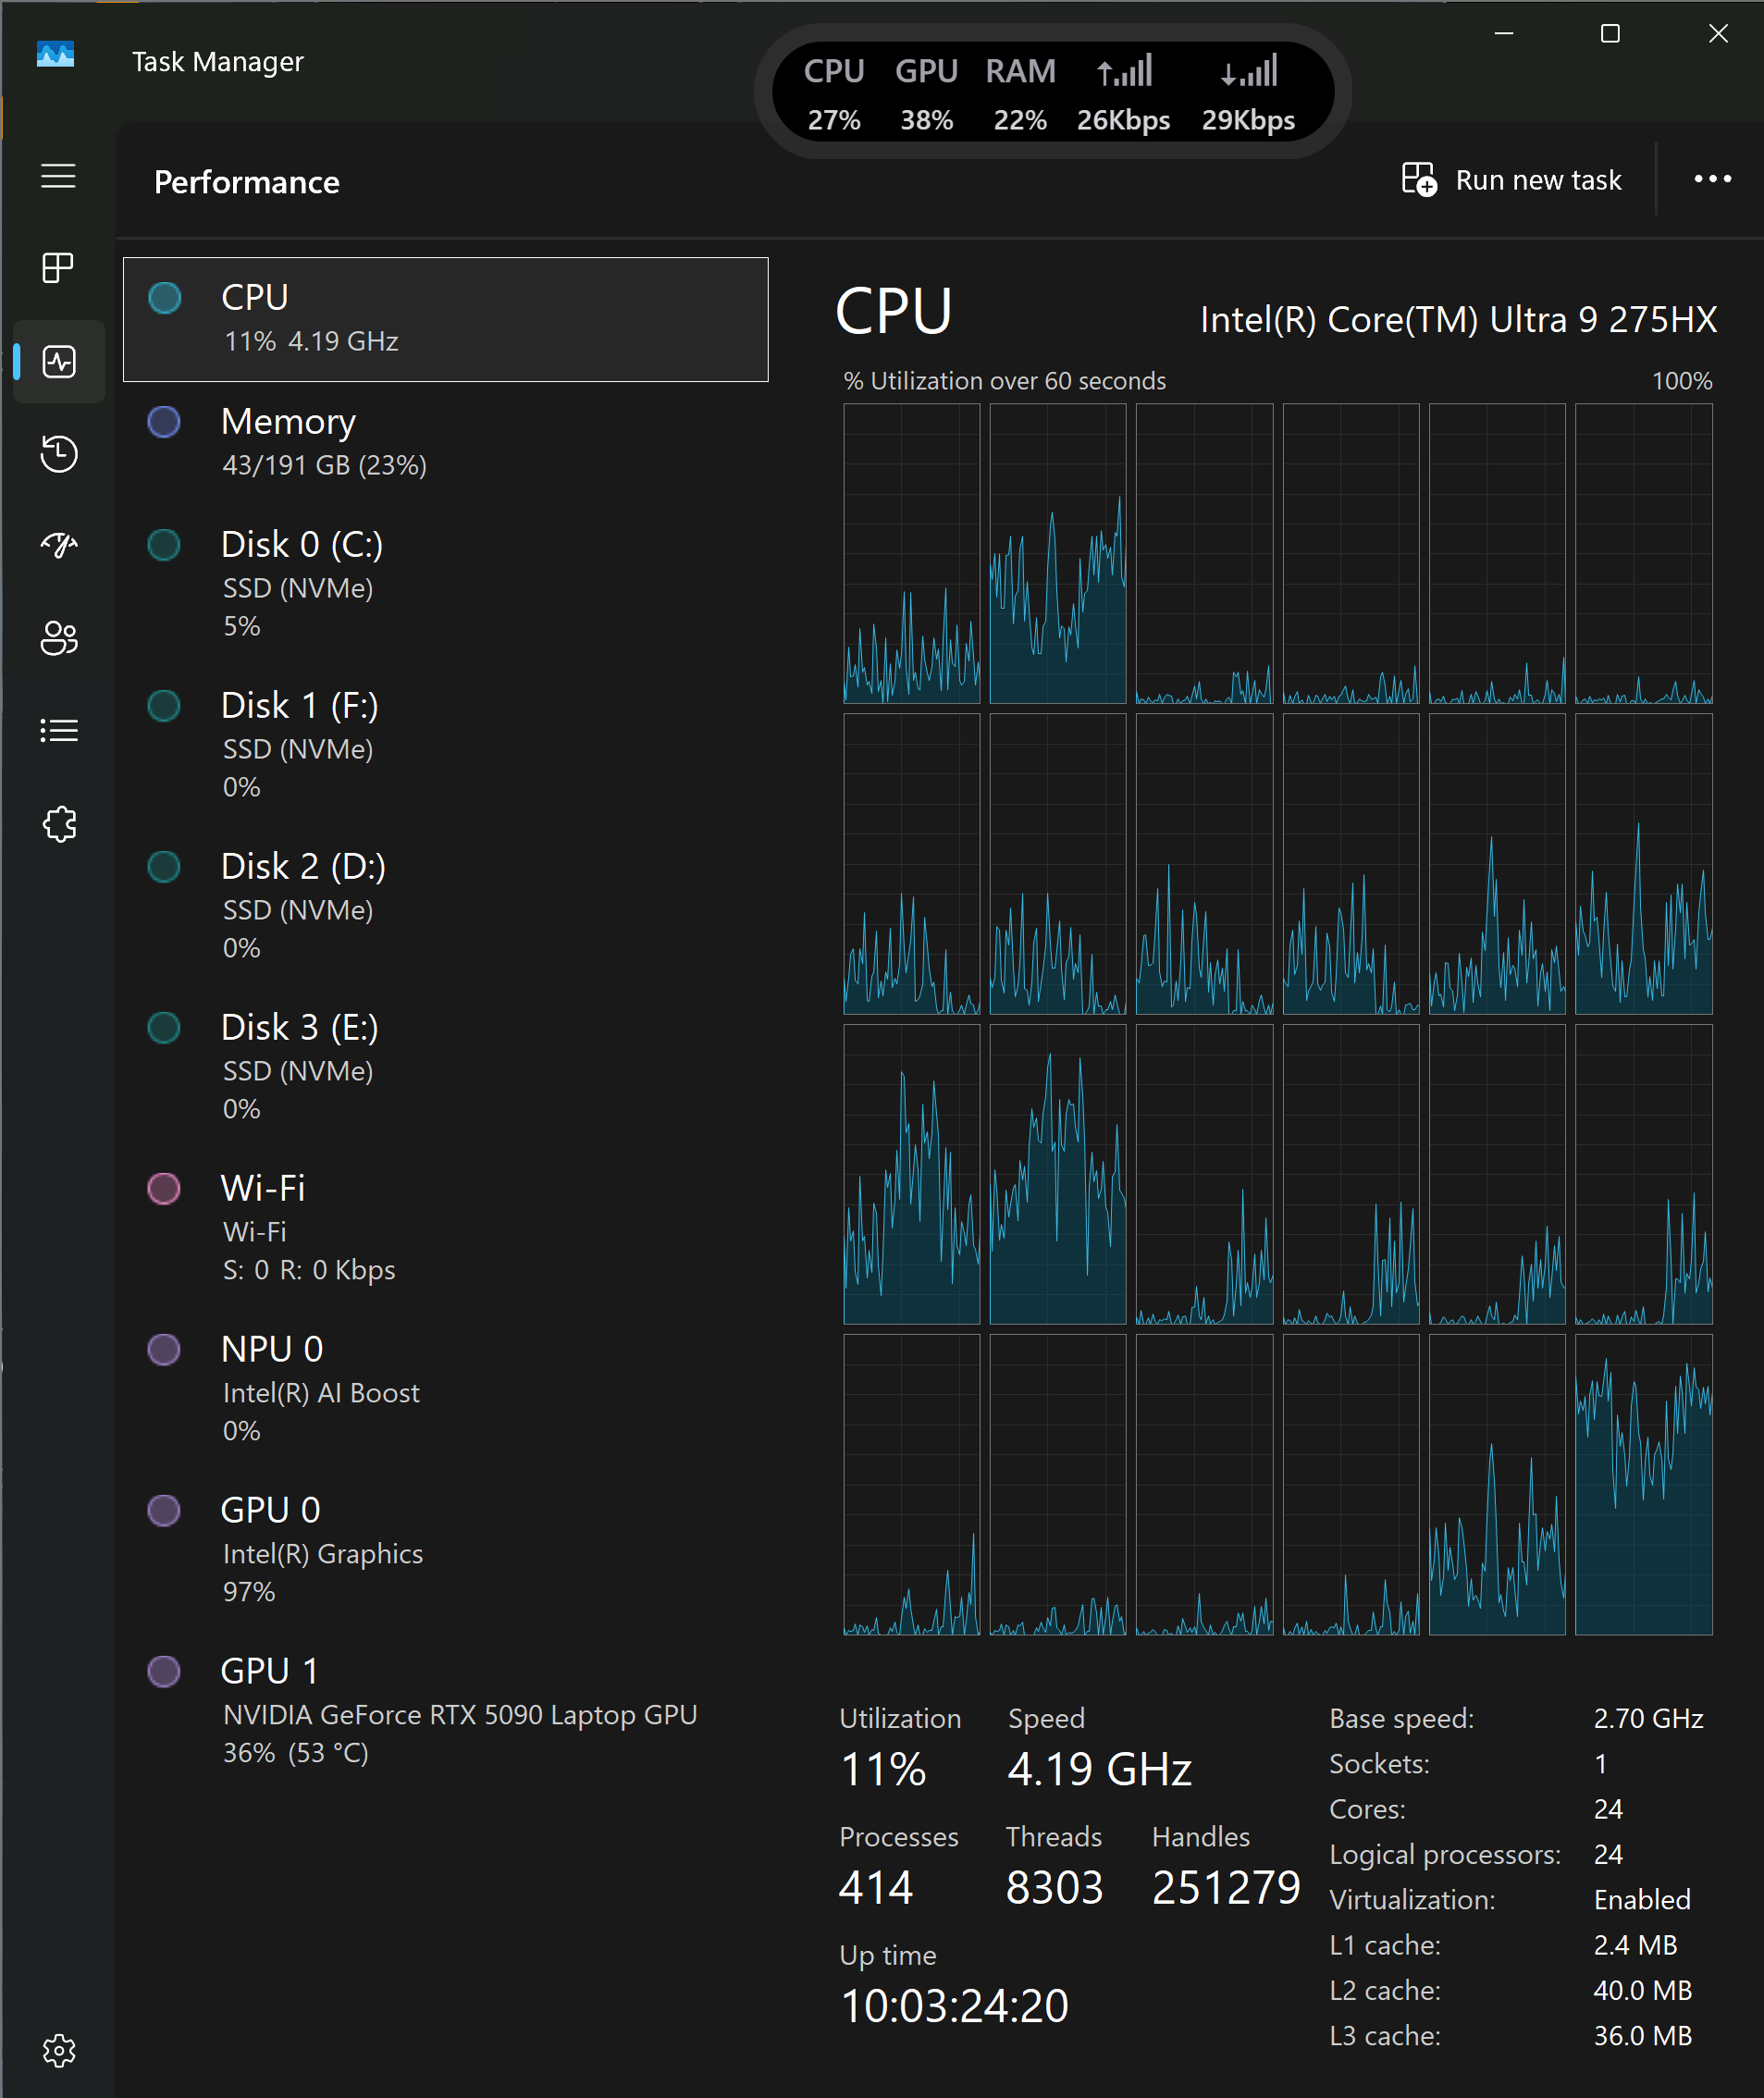Open the Services page icon
The height and width of the screenshot is (2098, 1764).
[58, 824]
